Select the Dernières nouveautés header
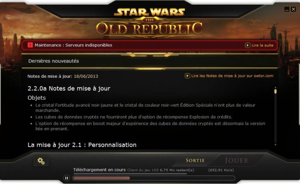Viewport: 300px width, 184px height. point(54,61)
